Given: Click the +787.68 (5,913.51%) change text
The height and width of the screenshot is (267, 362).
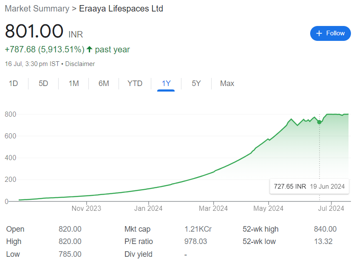Looking at the screenshot, I should pyautogui.click(x=45, y=49).
